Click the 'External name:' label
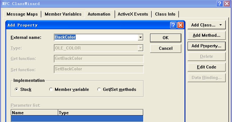 pyautogui.click(x=26, y=37)
